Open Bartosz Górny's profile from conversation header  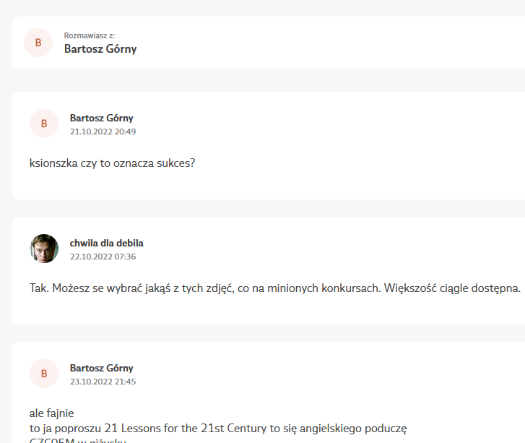[x=100, y=49]
